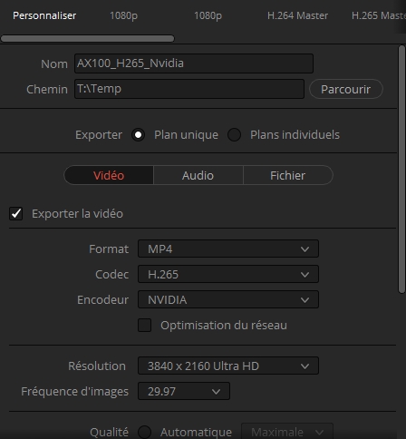Choose the H.265 Master preset
Viewport: 406px width, 439px height.
379,15
